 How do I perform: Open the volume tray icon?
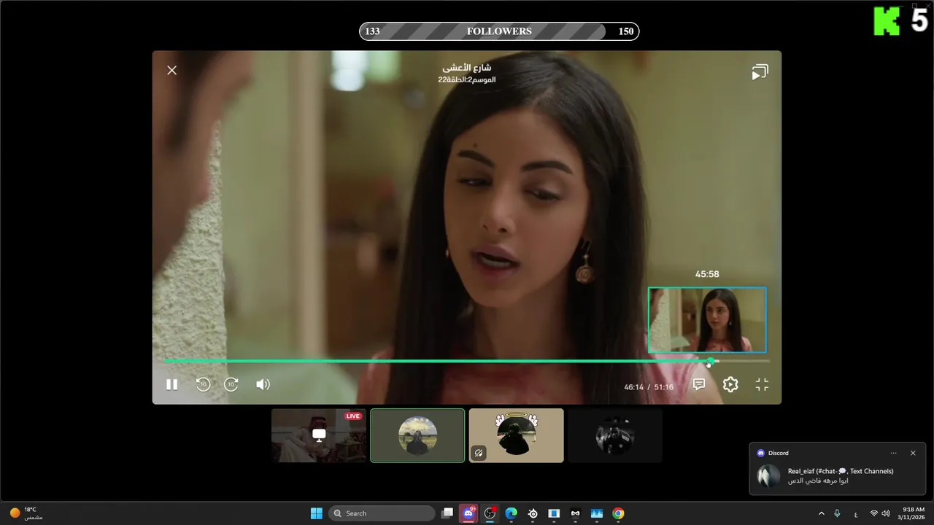tap(886, 513)
